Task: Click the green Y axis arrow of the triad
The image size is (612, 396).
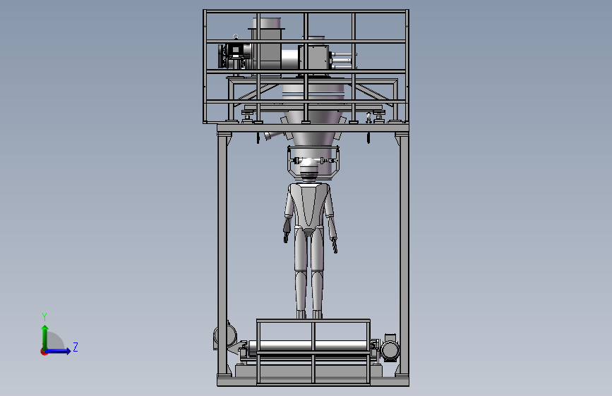Action: 45,337
